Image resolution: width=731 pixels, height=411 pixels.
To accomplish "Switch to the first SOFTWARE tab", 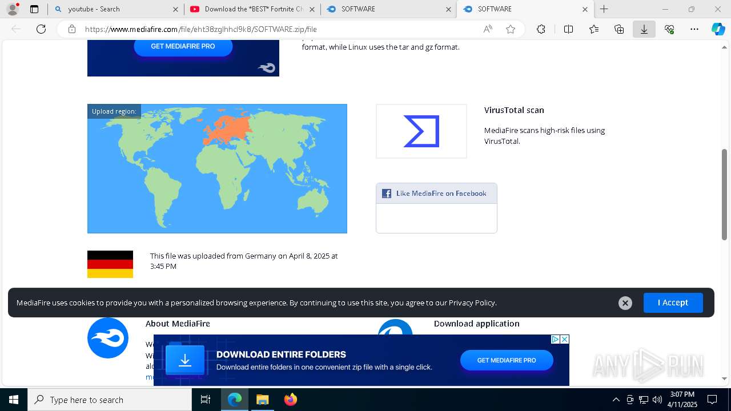I will pyautogui.click(x=388, y=9).
